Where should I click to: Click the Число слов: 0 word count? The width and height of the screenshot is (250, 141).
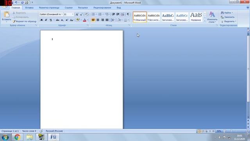(29, 131)
